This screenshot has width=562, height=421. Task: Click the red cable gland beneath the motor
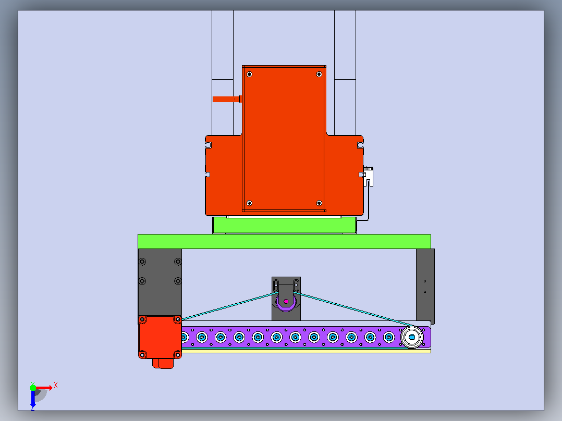click(x=163, y=363)
